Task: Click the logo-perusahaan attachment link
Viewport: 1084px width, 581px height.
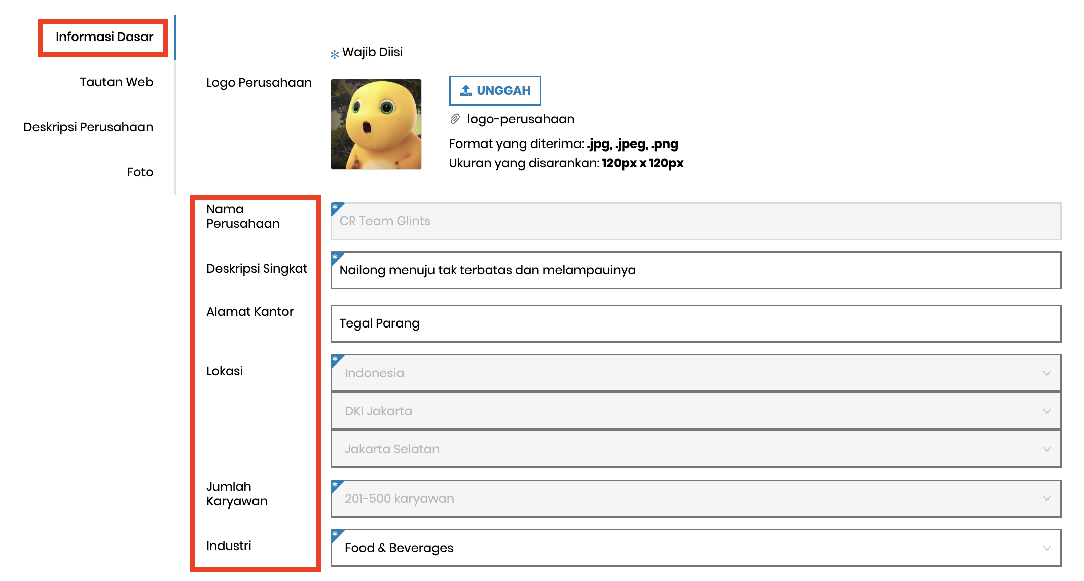Action: [x=520, y=118]
